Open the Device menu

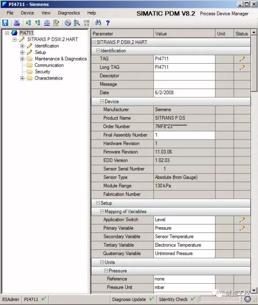[x=27, y=13]
